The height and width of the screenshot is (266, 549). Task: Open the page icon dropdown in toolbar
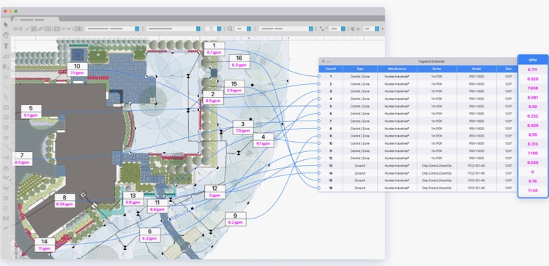(214, 29)
